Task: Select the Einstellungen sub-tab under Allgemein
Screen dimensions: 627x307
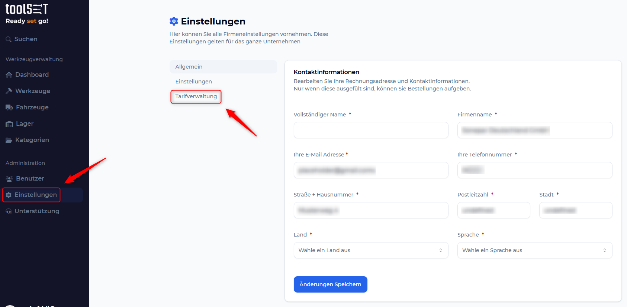Action: click(194, 82)
